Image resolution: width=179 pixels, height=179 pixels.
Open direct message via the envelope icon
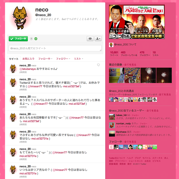[x=90, y=39]
